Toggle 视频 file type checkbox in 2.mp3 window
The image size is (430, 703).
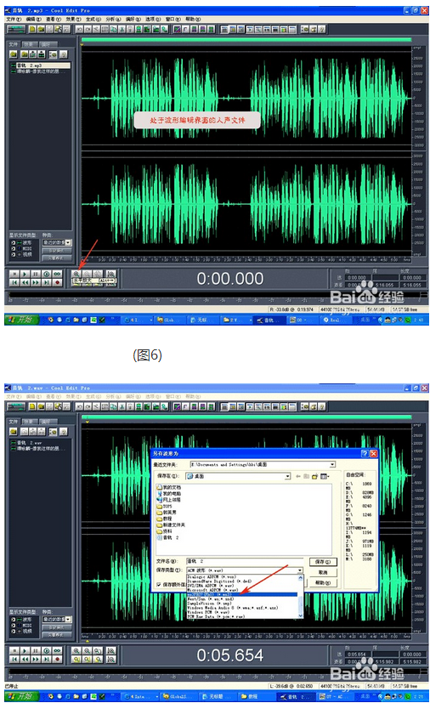tap(14, 254)
